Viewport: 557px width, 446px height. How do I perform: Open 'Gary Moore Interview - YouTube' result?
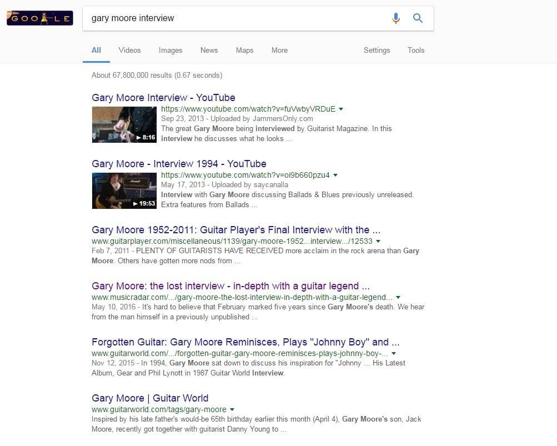[x=163, y=98]
